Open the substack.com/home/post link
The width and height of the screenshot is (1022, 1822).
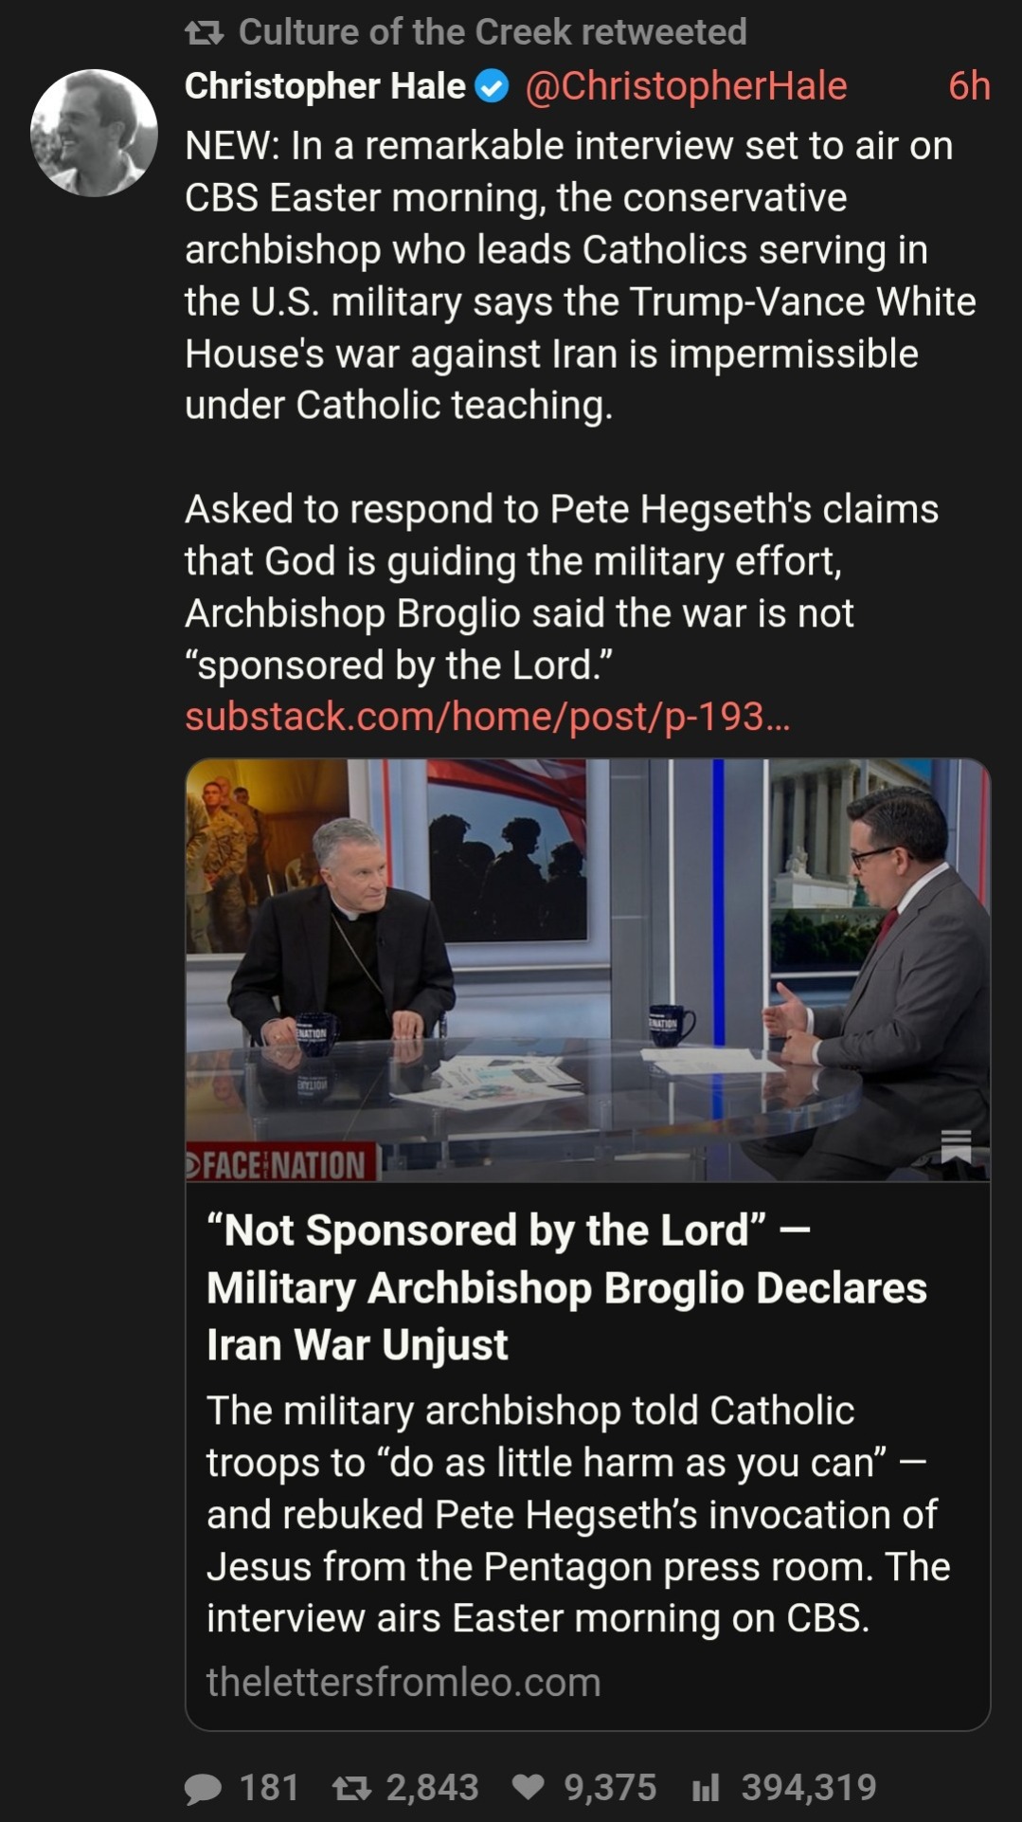487,717
